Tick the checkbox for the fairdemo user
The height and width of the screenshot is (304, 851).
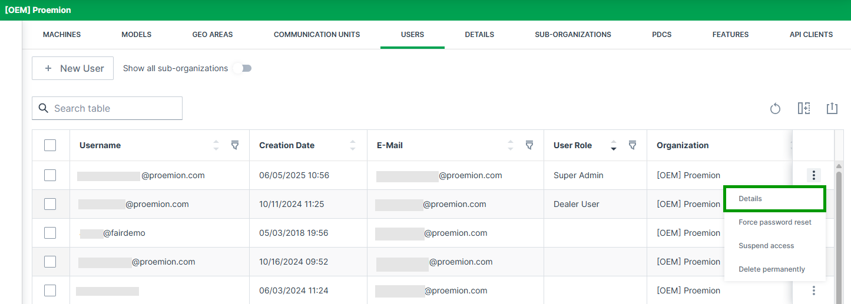click(50, 233)
